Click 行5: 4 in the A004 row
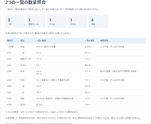151x124 pixels. tap(39, 74)
